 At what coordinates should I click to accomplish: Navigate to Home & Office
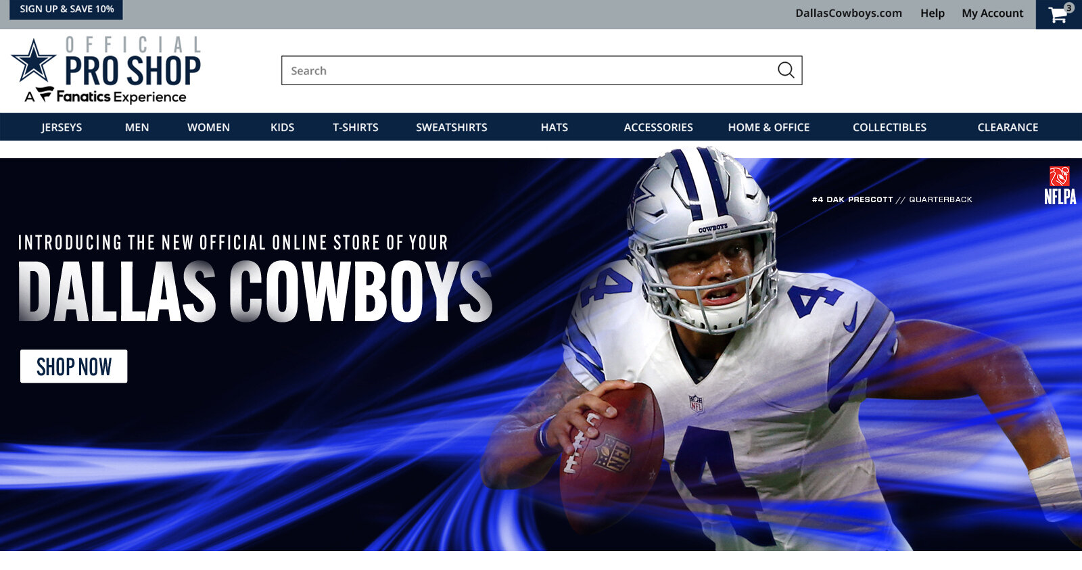(768, 127)
